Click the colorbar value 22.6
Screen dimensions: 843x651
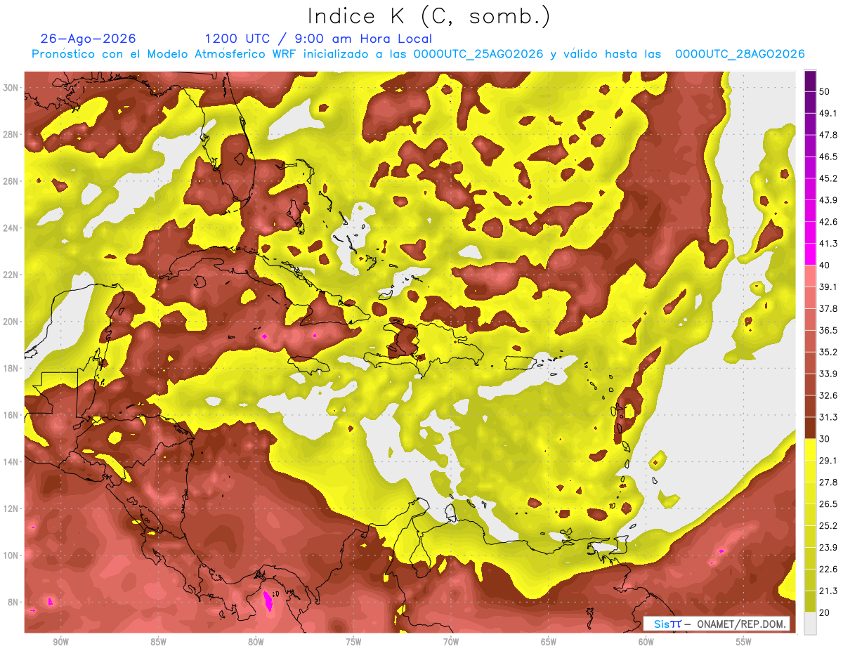[x=828, y=569]
